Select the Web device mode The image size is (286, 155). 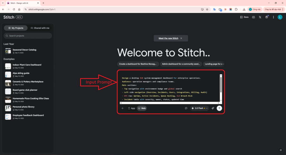tap(142, 108)
